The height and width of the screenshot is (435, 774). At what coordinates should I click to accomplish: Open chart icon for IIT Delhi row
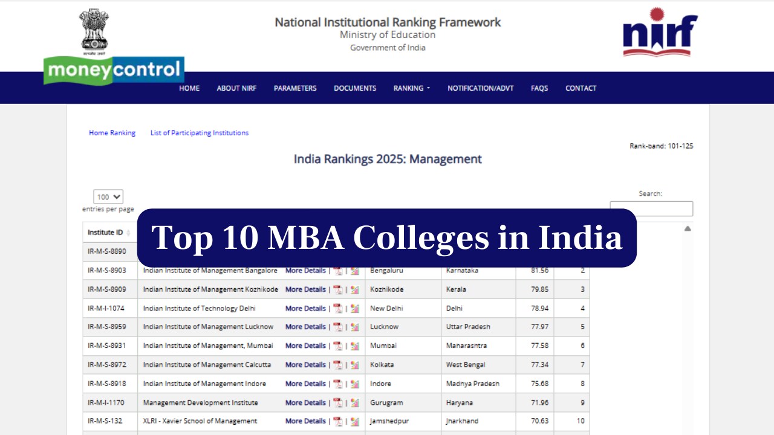pos(354,308)
